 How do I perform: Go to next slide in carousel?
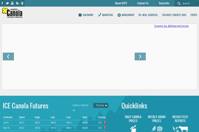coord(140,56)
